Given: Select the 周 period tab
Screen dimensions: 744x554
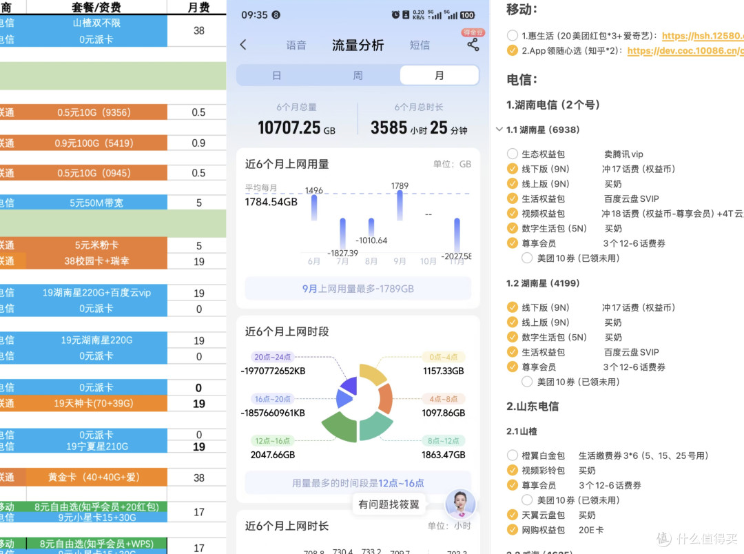Looking at the screenshot, I should (x=358, y=76).
